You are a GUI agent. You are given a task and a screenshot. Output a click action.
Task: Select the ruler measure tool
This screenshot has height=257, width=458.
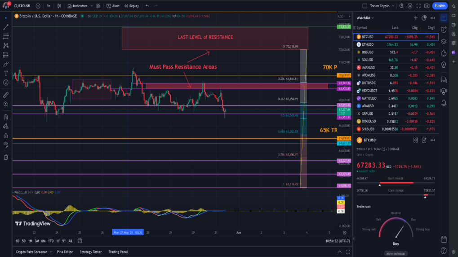(6, 95)
